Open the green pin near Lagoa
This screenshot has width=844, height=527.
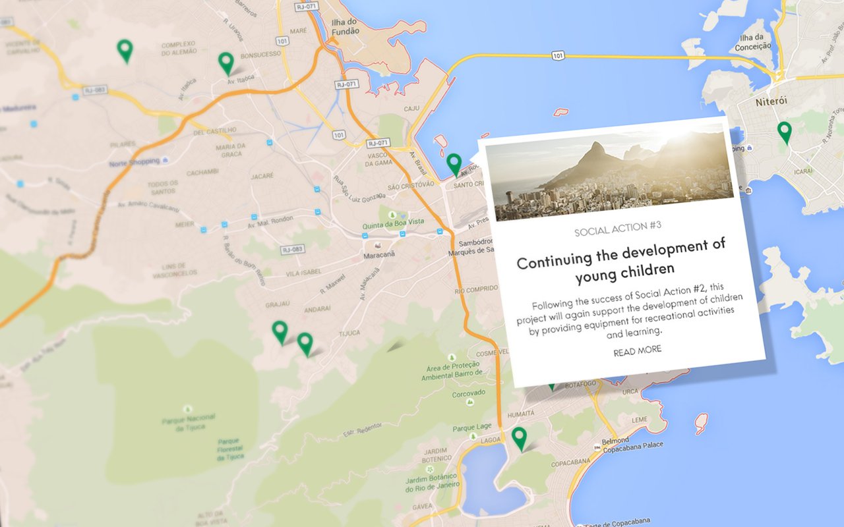click(520, 439)
